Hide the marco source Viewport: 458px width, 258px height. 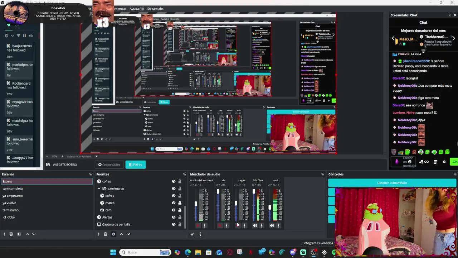[174, 203]
